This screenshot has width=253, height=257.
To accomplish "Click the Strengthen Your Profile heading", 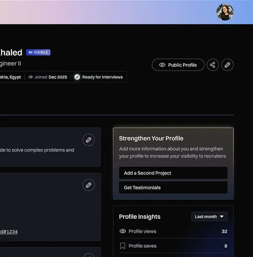I will 151,138.
